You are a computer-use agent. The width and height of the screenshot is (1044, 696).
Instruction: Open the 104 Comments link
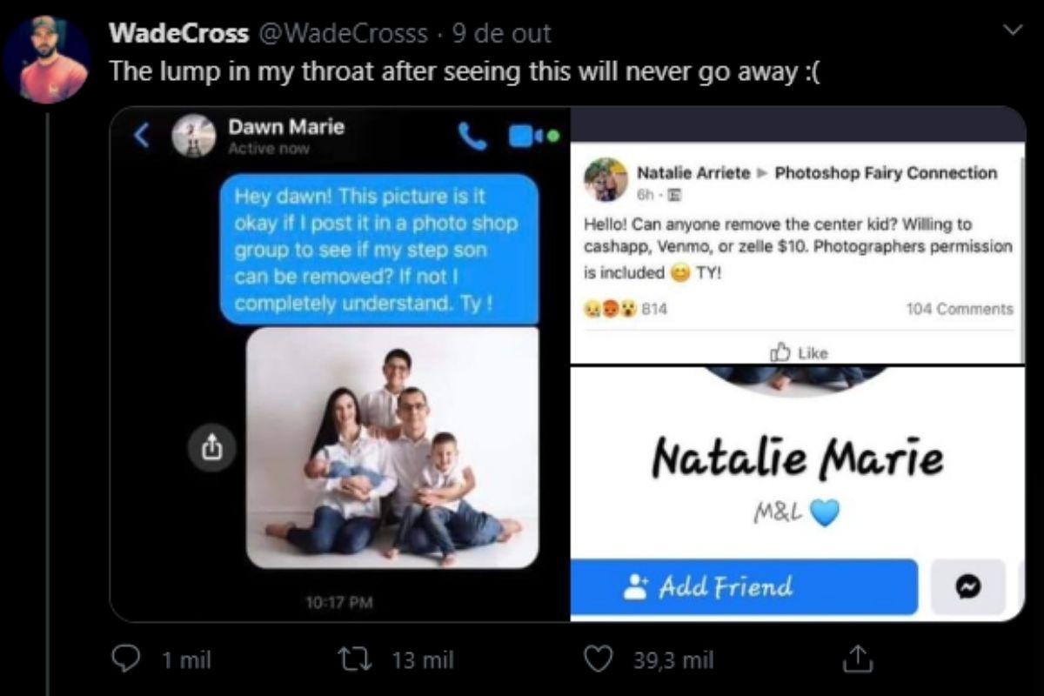click(x=960, y=309)
